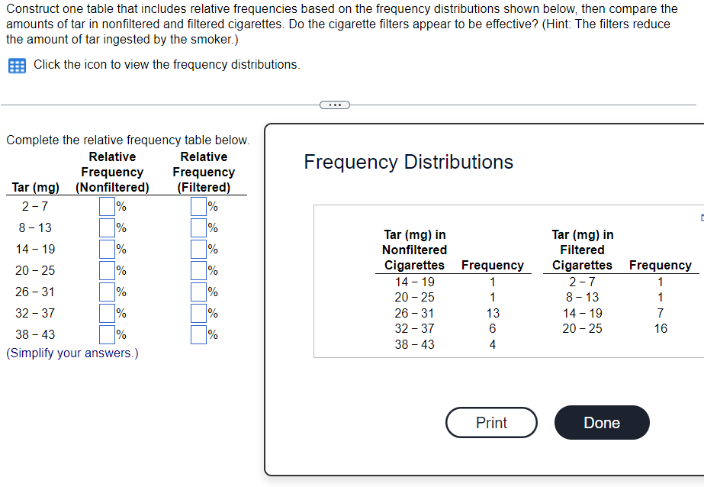Copy table icon at popup corner
Image resolution: width=704 pixels, height=487 pixels.
tap(702, 218)
